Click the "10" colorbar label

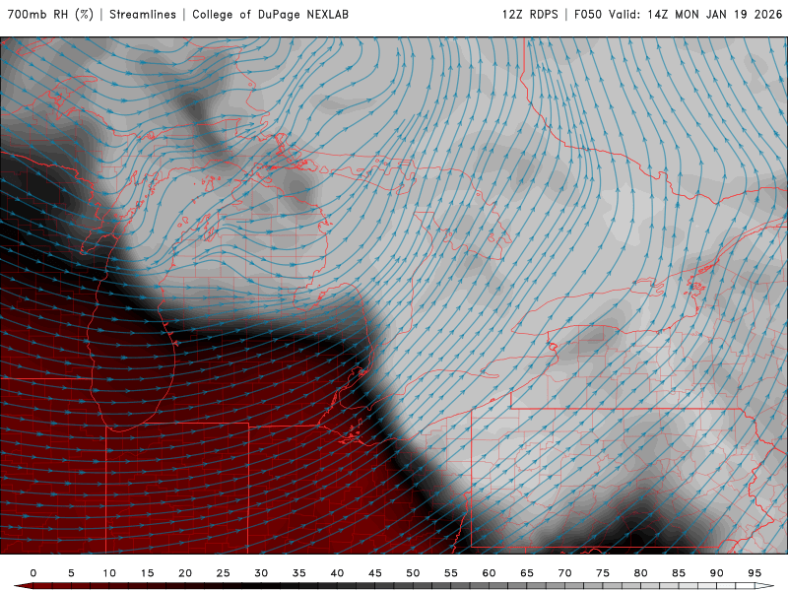tap(109, 573)
